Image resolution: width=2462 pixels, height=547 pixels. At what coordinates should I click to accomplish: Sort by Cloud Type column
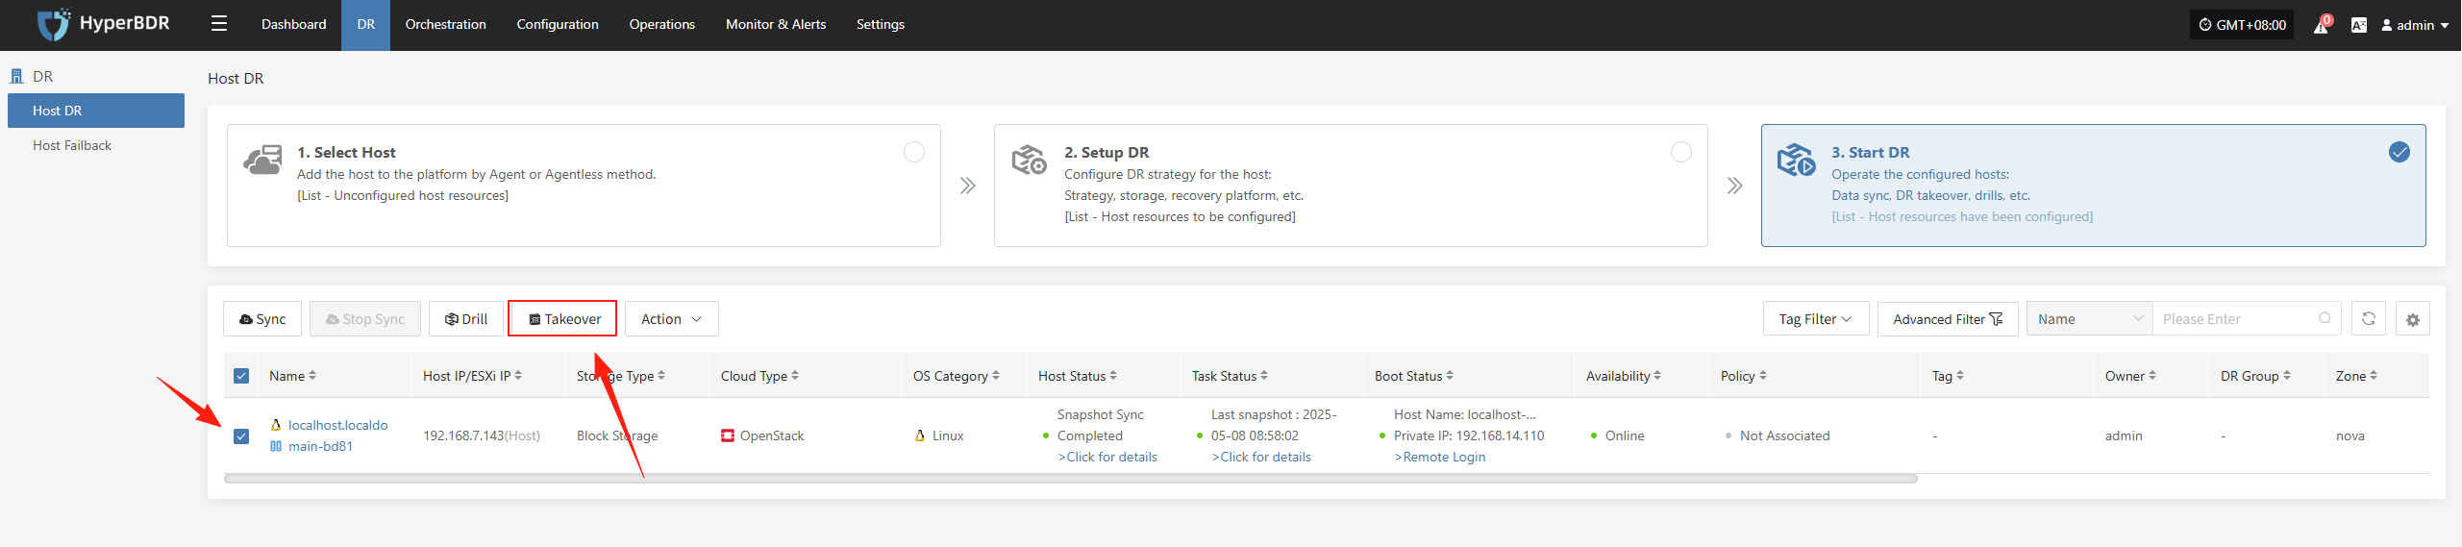(x=795, y=376)
